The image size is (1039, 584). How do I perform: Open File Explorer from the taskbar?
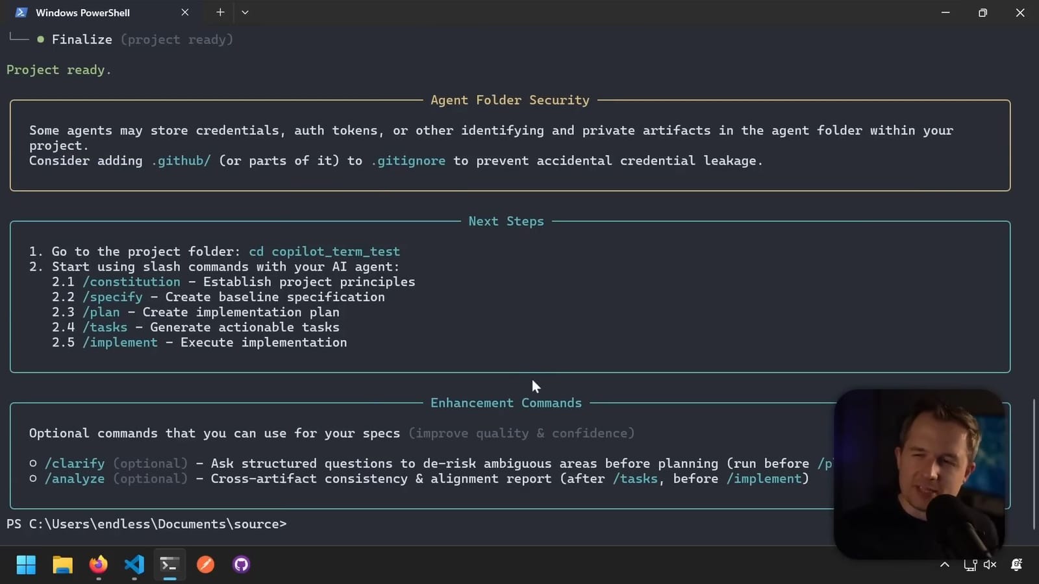click(62, 565)
